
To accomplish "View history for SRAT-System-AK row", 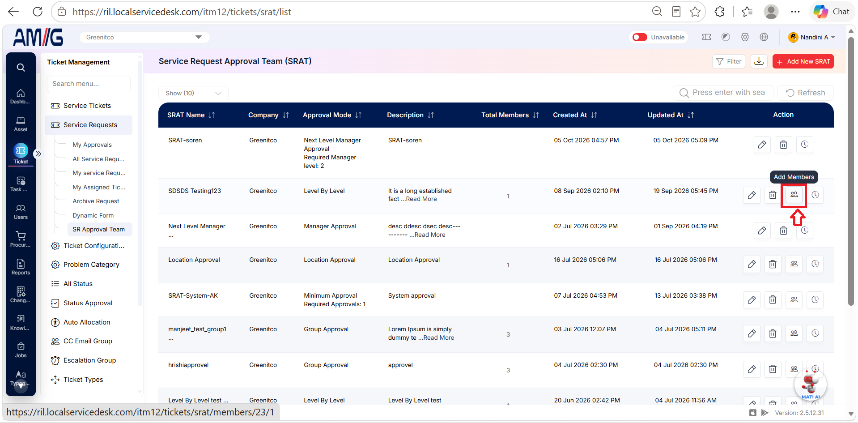I will (815, 299).
